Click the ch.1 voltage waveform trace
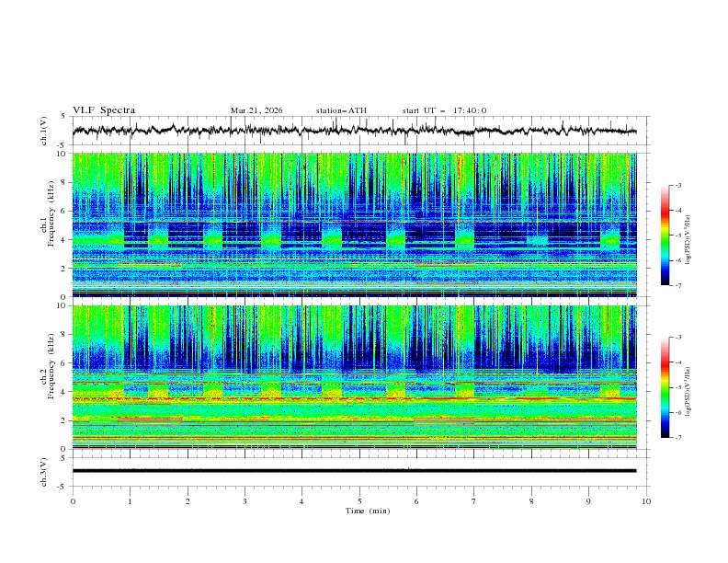Screen dimensions: 728x563 coord(354,131)
